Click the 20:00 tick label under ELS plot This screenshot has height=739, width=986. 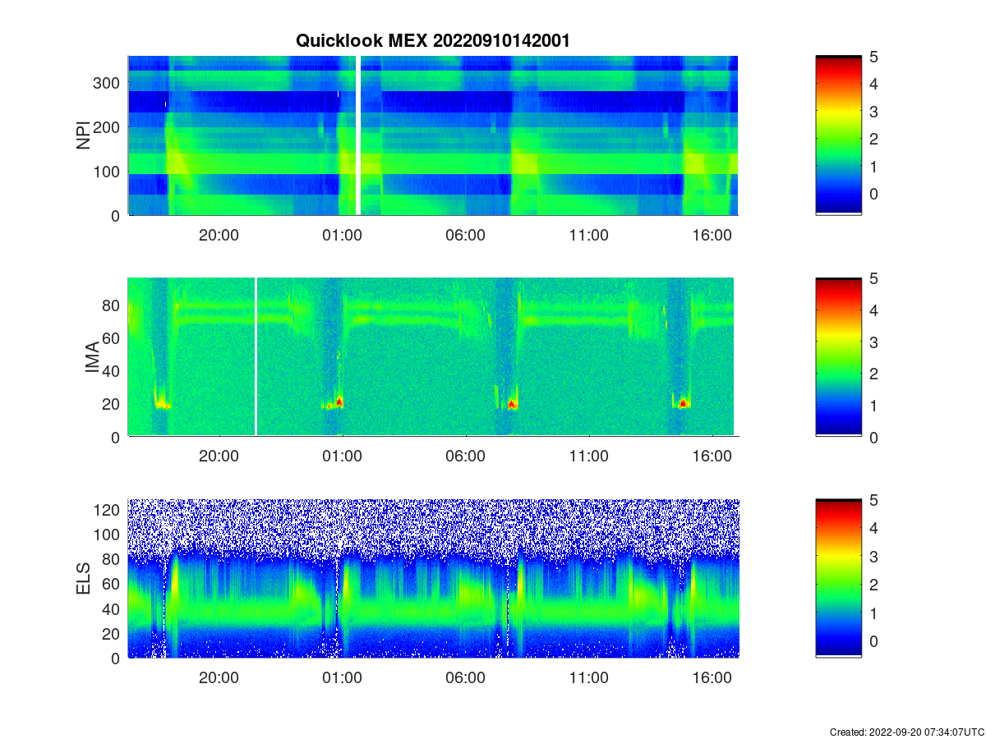pos(219,678)
